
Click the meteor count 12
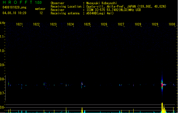(41, 13)
